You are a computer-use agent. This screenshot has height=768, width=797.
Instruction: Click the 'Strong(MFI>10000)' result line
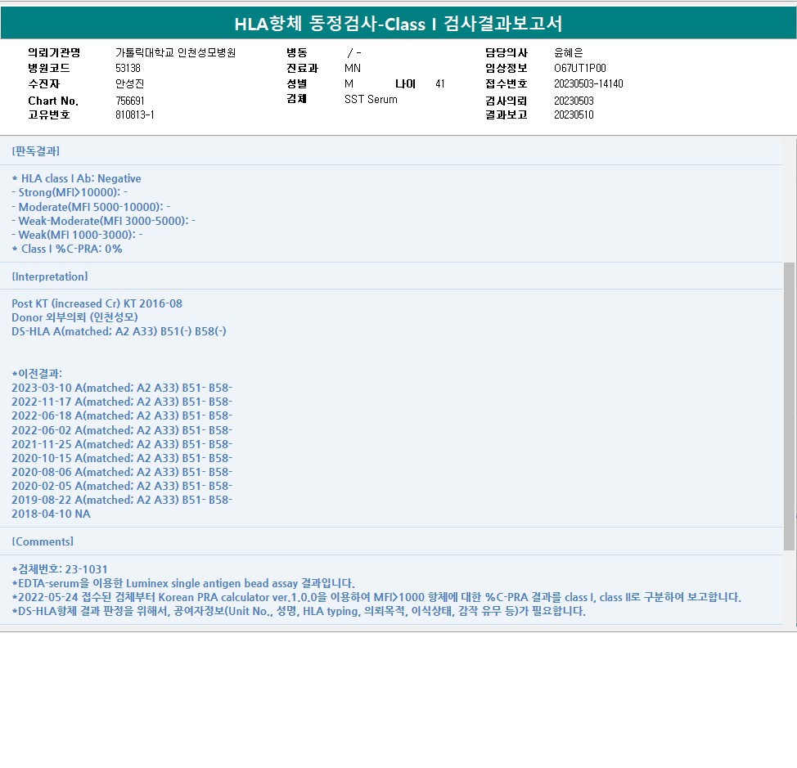69,192
